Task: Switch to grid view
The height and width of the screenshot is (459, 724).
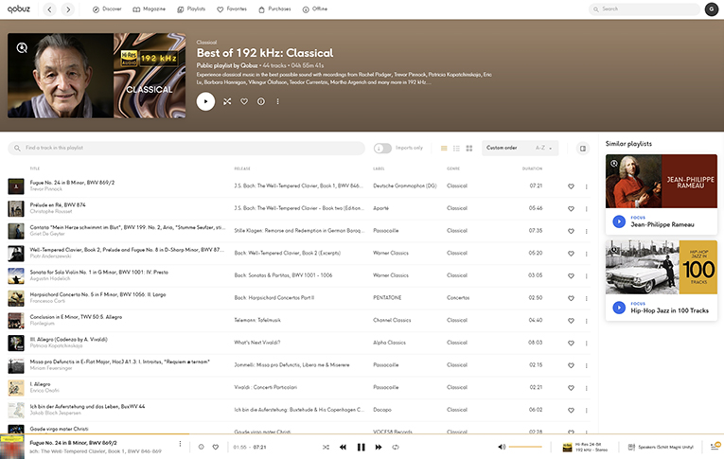Action: [x=469, y=149]
